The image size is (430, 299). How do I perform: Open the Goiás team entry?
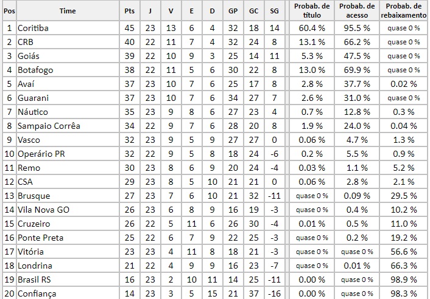point(29,56)
